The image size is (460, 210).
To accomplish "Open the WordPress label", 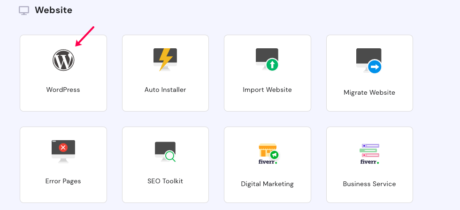I will click(63, 90).
